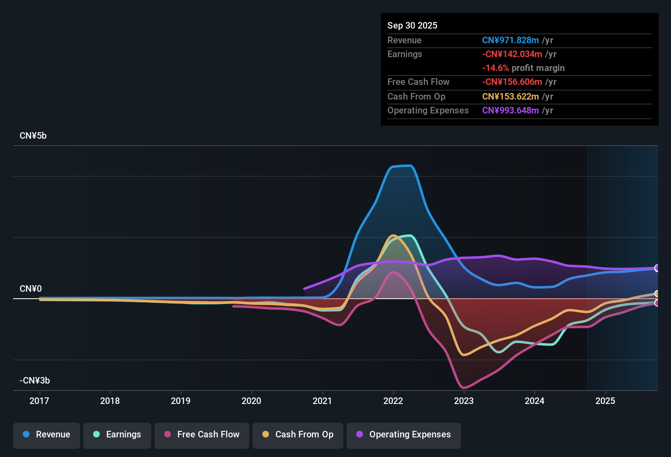Click the CN¥971.828m Revenue value
The image size is (671, 457).
[x=510, y=40]
